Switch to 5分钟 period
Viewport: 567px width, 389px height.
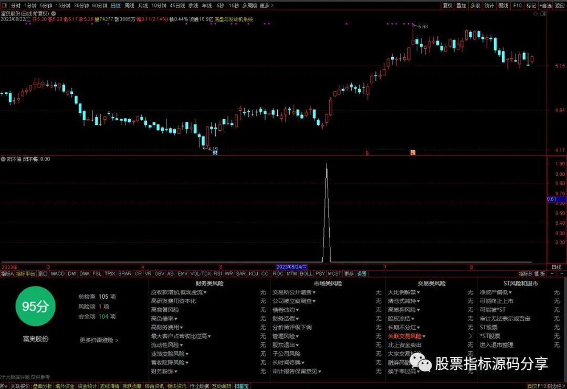click(x=46, y=5)
